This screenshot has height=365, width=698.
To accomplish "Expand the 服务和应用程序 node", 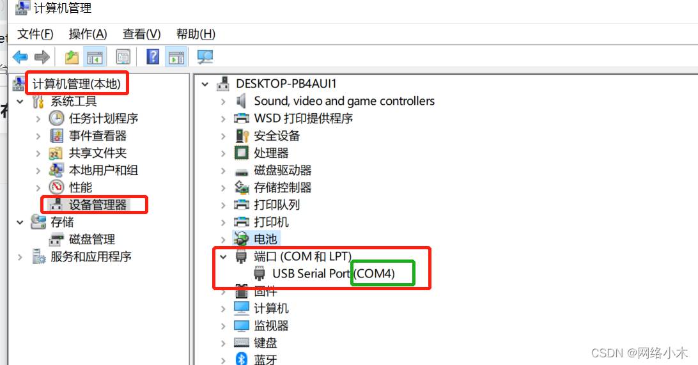I will pyautogui.click(x=20, y=257).
